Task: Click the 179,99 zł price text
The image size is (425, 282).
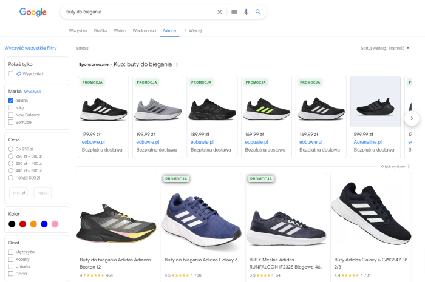Action: point(91,134)
